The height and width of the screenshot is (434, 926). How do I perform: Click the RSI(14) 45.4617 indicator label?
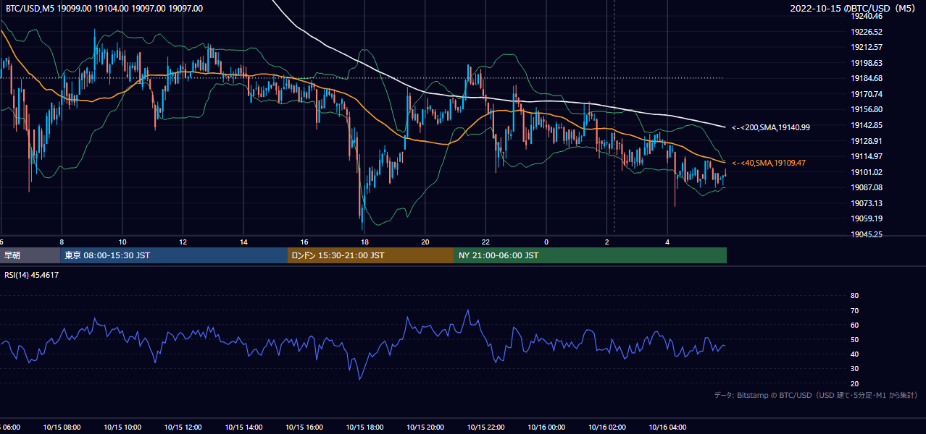(x=32, y=275)
